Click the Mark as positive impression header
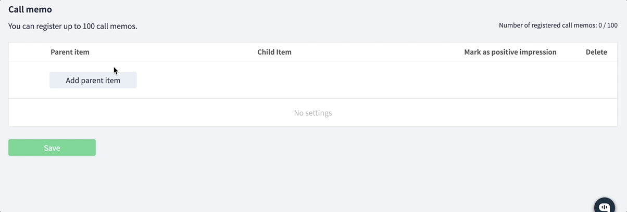The height and width of the screenshot is (212, 627). point(510,52)
